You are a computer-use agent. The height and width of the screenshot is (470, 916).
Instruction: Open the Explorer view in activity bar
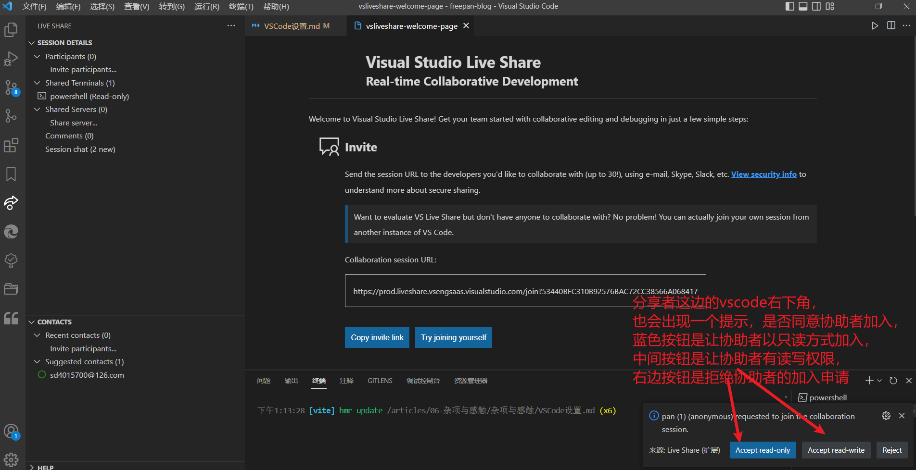pyautogui.click(x=11, y=30)
